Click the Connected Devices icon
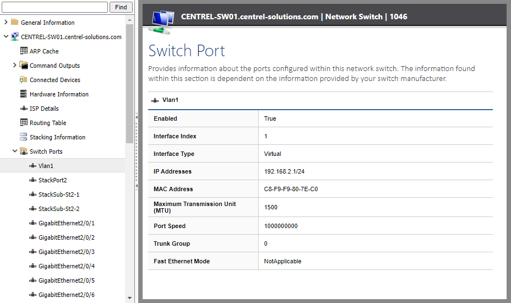The width and height of the screenshot is (511, 303). pyautogui.click(x=23, y=79)
